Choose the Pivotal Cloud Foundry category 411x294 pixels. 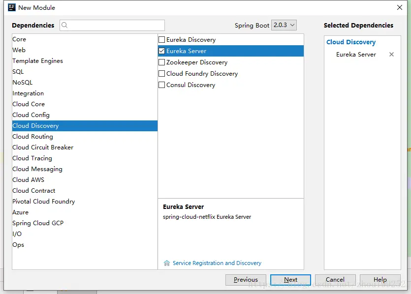coord(85,201)
